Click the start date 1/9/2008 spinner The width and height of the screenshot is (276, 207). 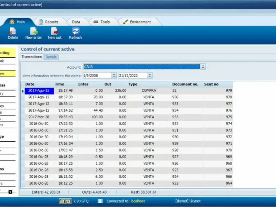[x=114, y=76]
